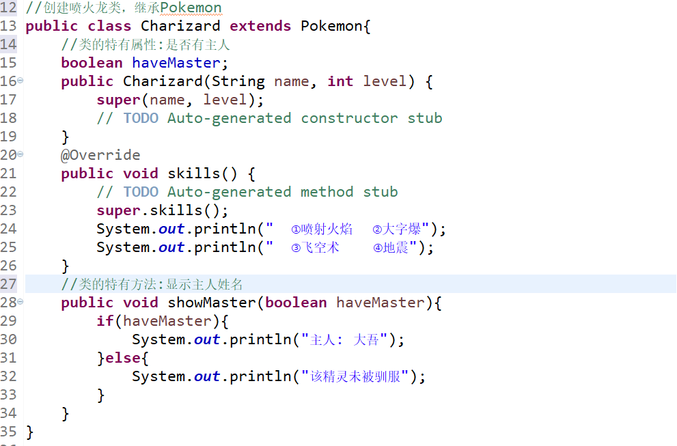Click the string 主人: 大吾 on line 30
677x446 pixels.
(x=344, y=339)
